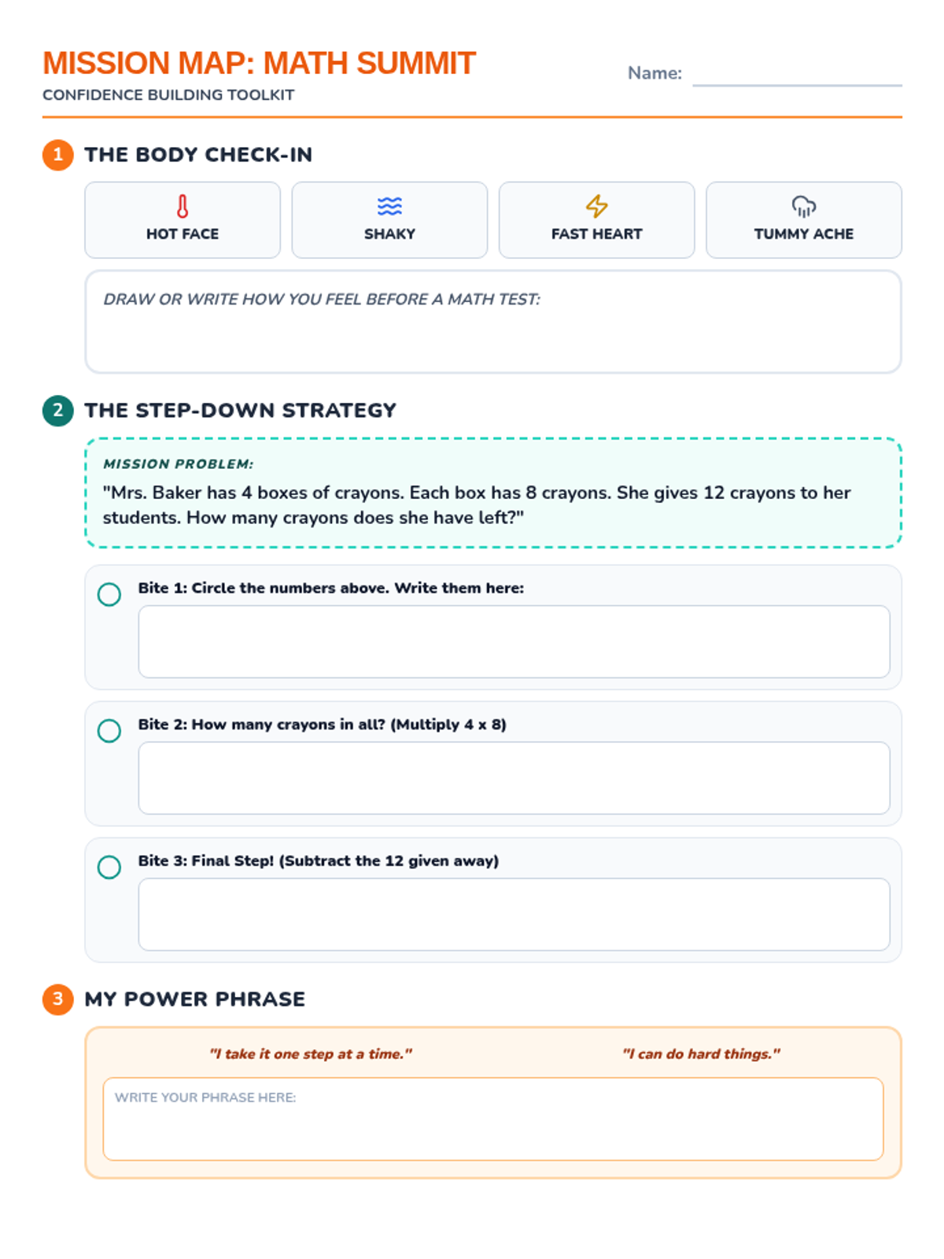Check the Bite 2 circle
Viewport: 944px width, 1259px height.
pos(109,731)
